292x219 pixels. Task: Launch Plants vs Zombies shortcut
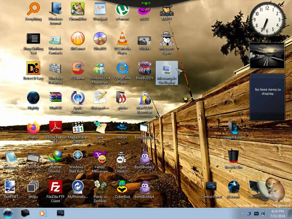pyautogui.click(x=100, y=191)
